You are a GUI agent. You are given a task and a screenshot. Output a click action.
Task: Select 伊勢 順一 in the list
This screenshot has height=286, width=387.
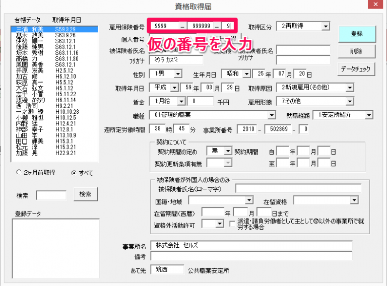(x=54, y=41)
